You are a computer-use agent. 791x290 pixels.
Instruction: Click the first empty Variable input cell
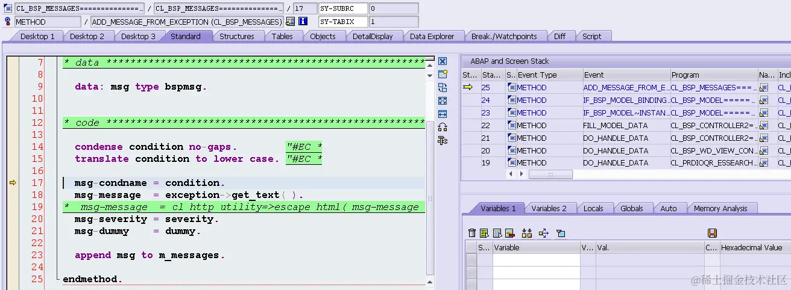[x=536, y=259]
